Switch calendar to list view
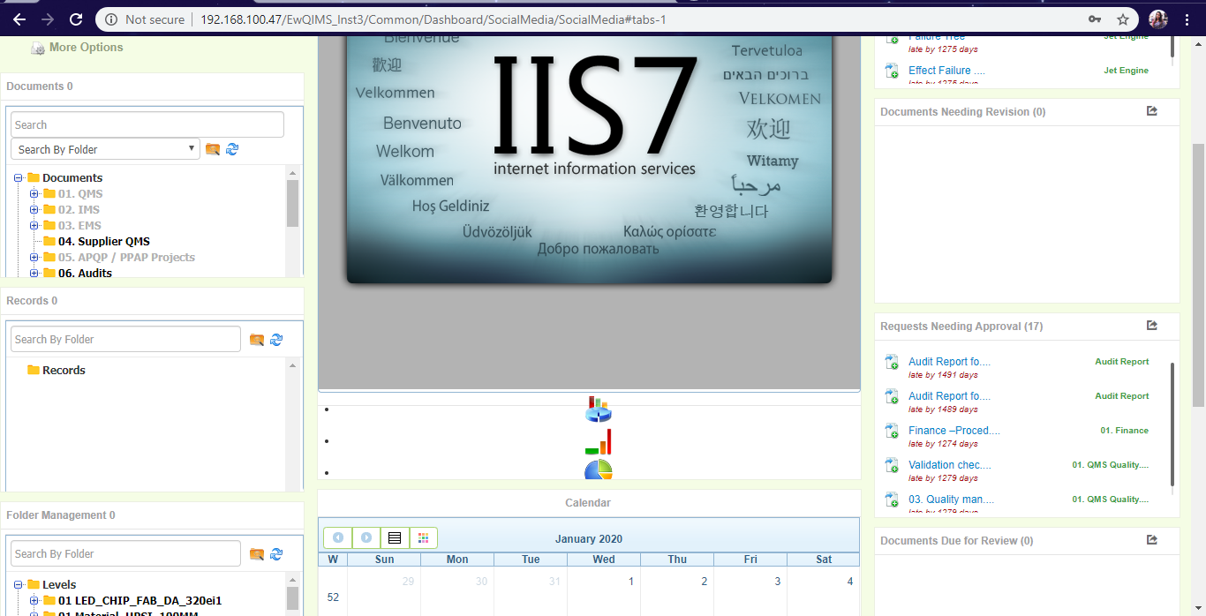 395,537
